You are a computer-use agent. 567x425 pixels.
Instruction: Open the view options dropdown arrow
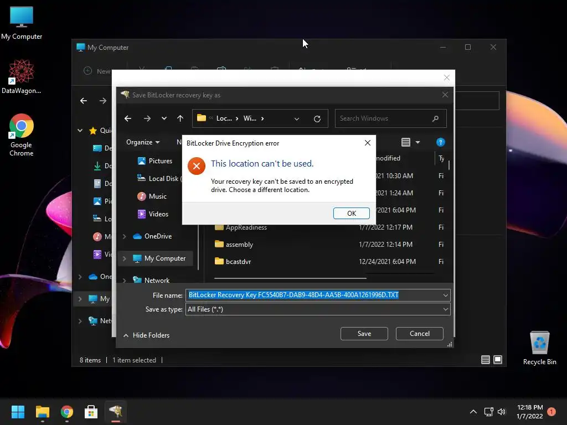417,142
